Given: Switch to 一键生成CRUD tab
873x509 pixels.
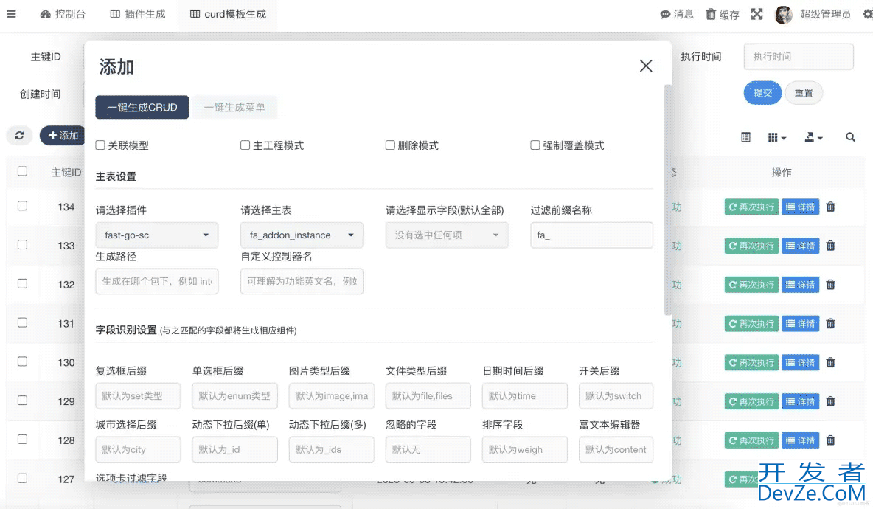Looking at the screenshot, I should pyautogui.click(x=142, y=107).
